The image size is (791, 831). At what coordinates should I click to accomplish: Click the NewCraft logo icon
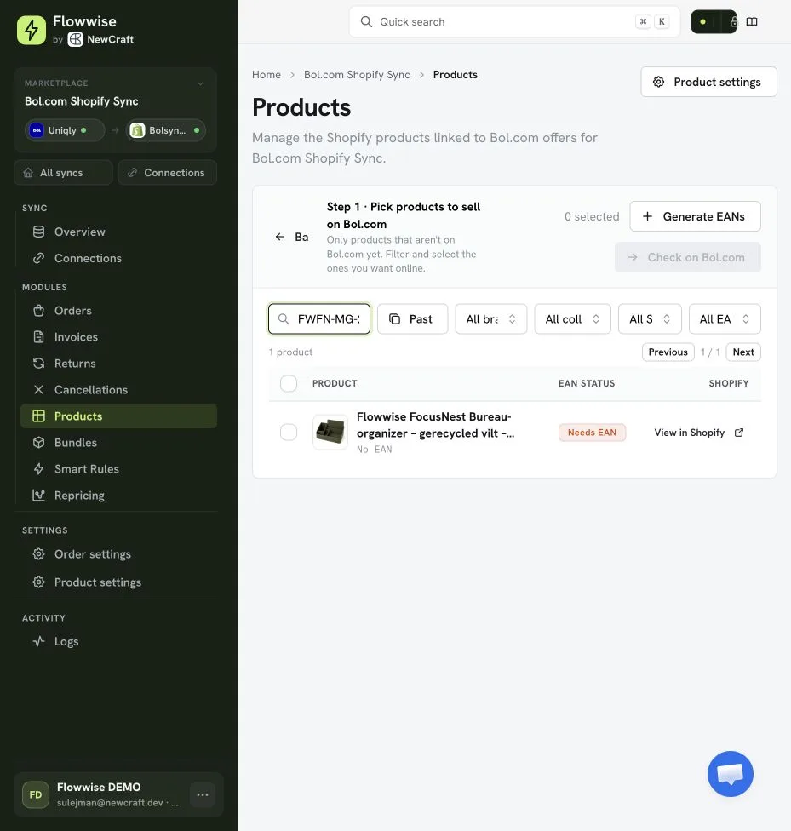point(75,39)
